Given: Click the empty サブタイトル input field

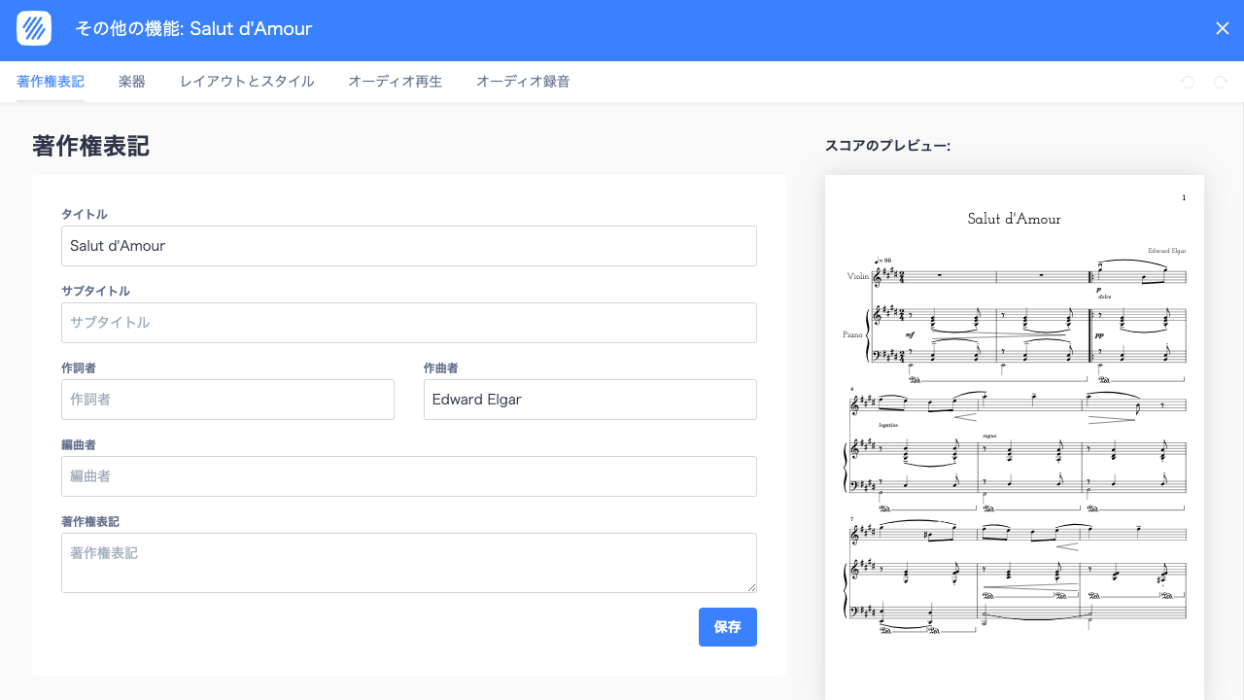Looking at the screenshot, I should [408, 322].
